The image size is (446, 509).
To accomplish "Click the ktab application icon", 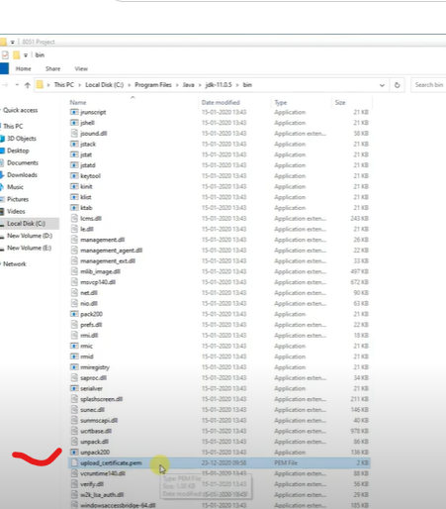I will 74,208.
